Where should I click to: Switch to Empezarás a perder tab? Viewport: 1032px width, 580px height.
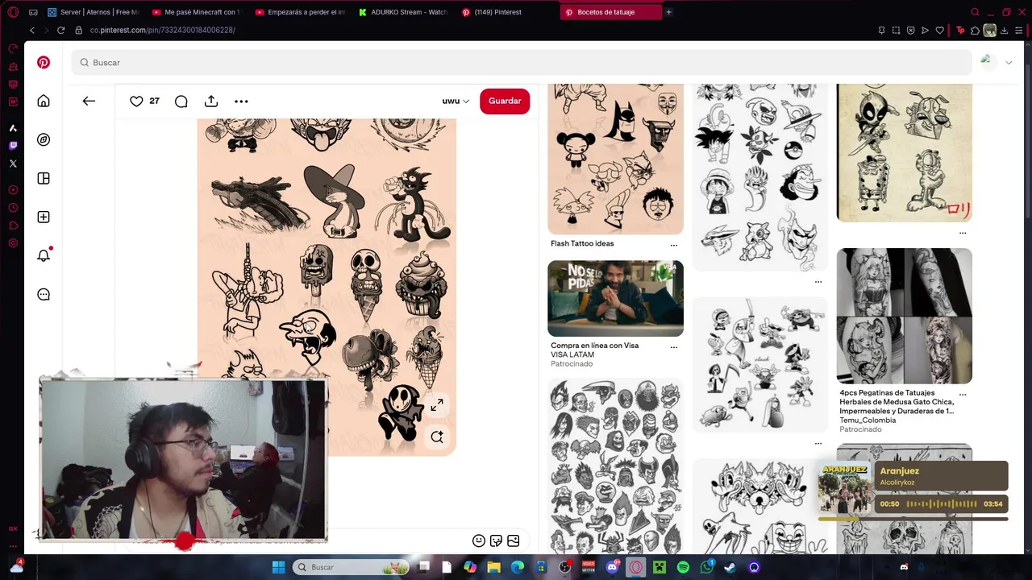pos(300,12)
